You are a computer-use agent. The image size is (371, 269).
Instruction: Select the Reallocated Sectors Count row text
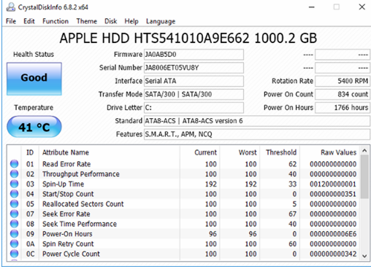pyautogui.click(x=83, y=204)
